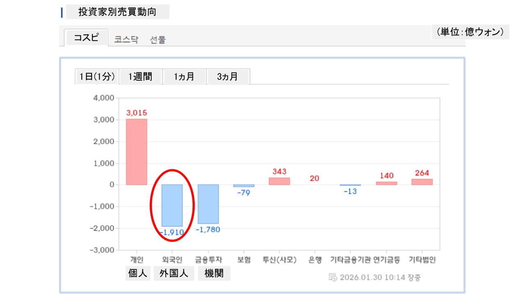Click the red 개인 bar showing 3,015
This screenshot has width=525, height=295.
[137, 152]
